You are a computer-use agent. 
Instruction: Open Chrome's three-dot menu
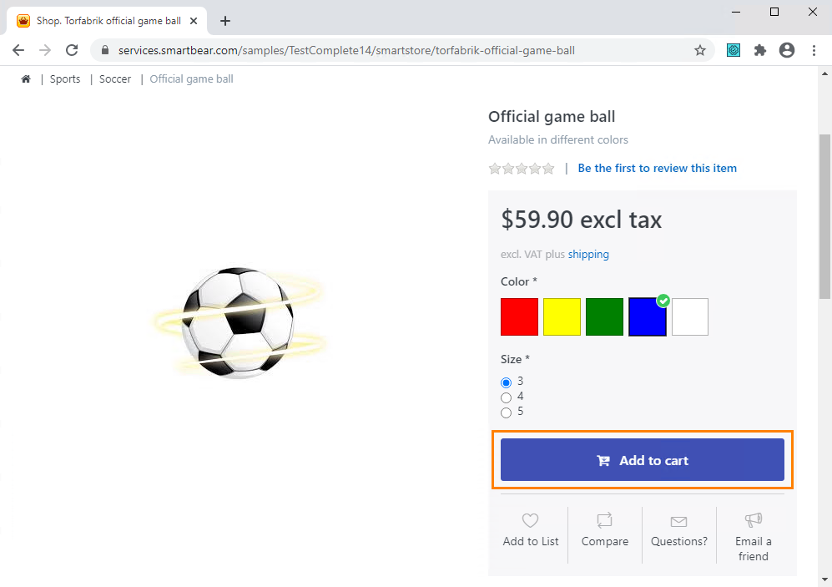click(x=814, y=50)
